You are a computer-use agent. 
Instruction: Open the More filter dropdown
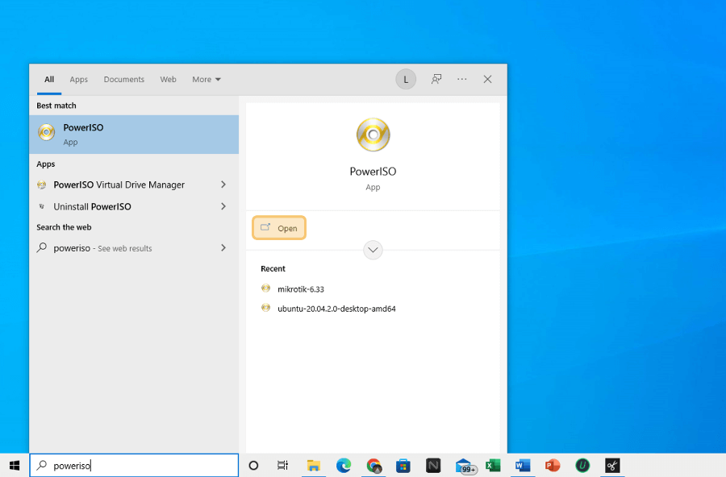tap(207, 79)
